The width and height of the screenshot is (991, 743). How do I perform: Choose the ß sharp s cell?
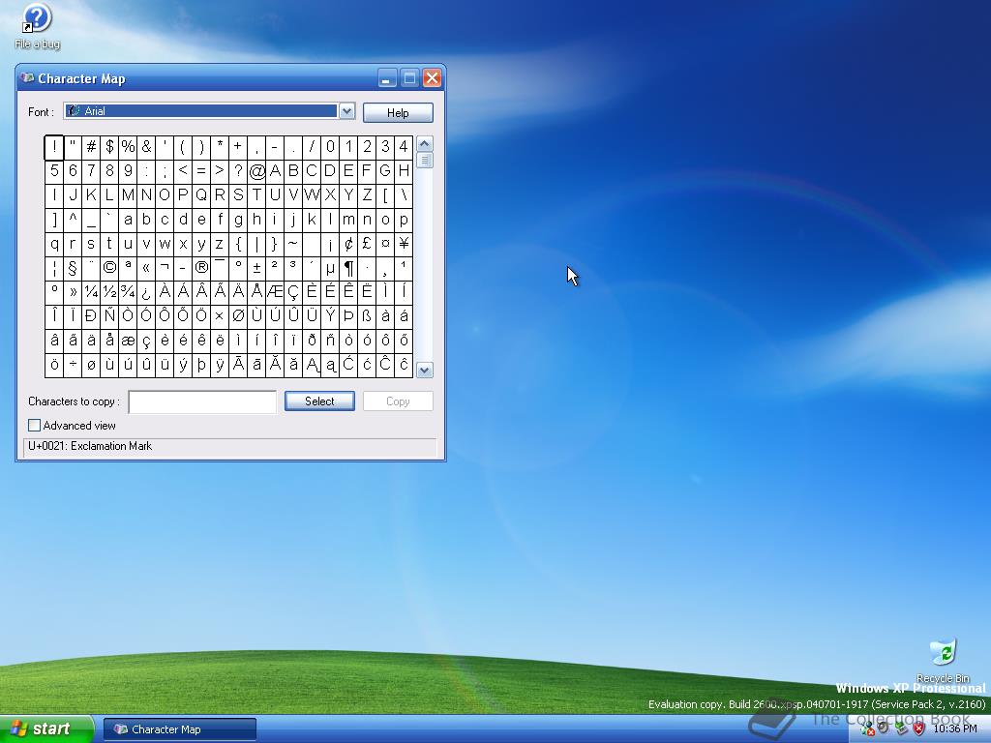(367, 316)
